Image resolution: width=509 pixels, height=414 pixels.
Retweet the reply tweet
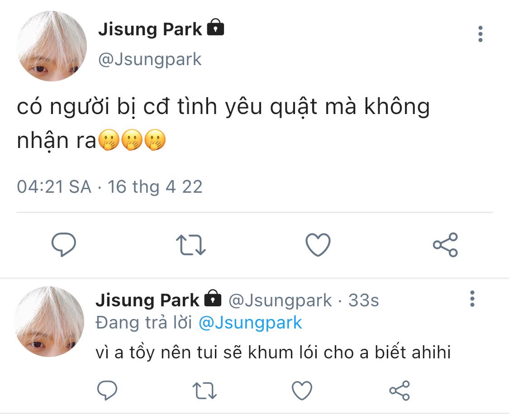[205, 390]
